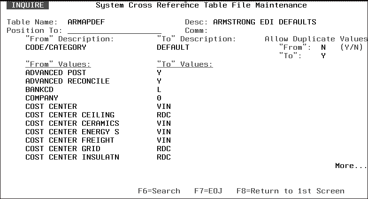Click the More... indicator to page down
Viewport: 368px width, 199px height.
coord(351,166)
